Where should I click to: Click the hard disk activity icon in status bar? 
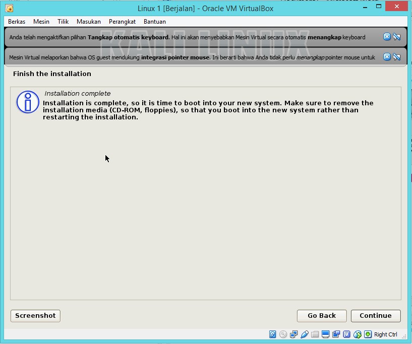tap(272, 334)
